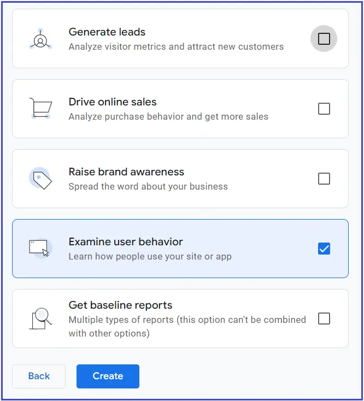Click the 'Get baseline reports' heading
The height and width of the screenshot is (401, 364).
(120, 305)
